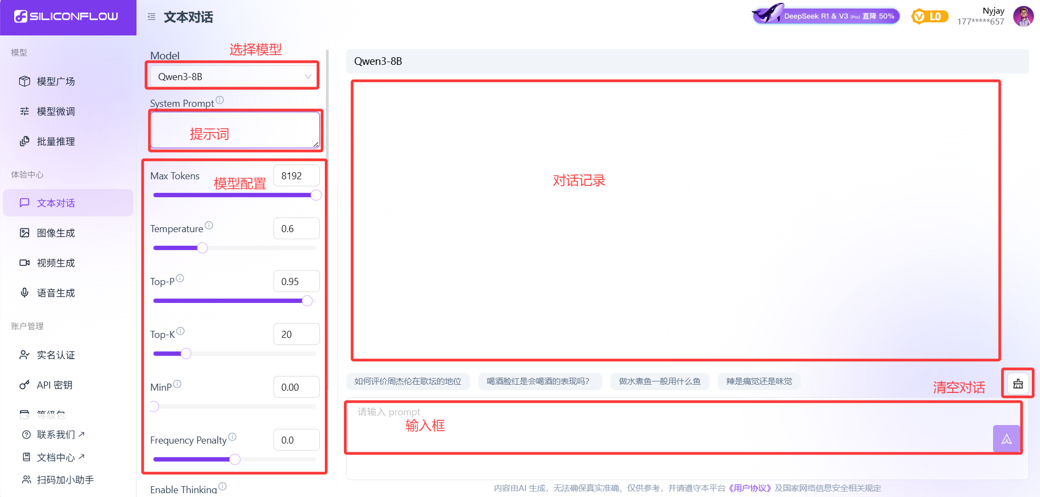
Task: Click the Qwen3-8B chat header title
Action: [378, 61]
